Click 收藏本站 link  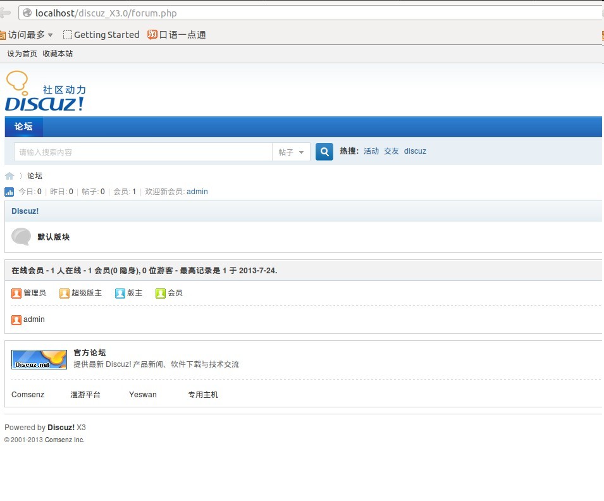pos(58,54)
